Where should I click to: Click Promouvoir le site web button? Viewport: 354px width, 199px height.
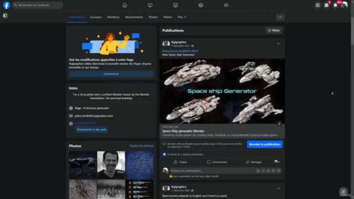click(x=91, y=129)
